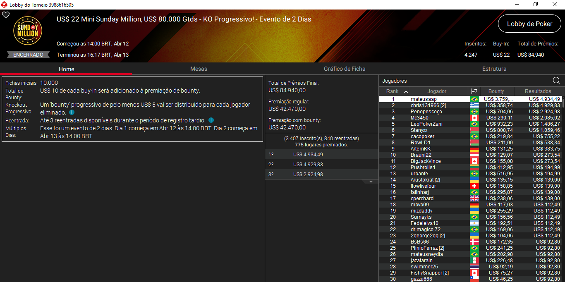This screenshot has width=565, height=282.
Task: Click the Lobby de Poker button
Action: pos(529,24)
